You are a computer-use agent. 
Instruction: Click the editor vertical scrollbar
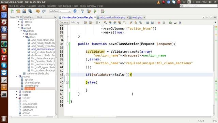pos(214,88)
